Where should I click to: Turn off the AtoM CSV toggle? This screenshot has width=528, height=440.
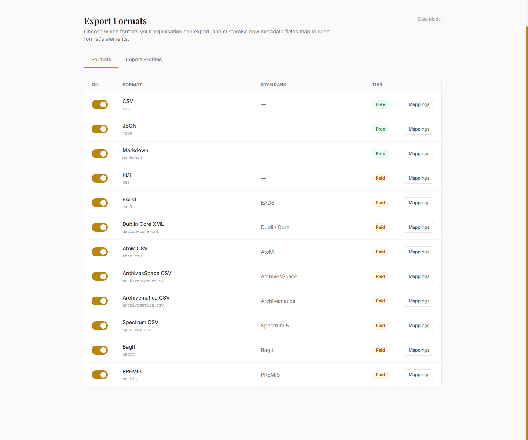point(100,252)
